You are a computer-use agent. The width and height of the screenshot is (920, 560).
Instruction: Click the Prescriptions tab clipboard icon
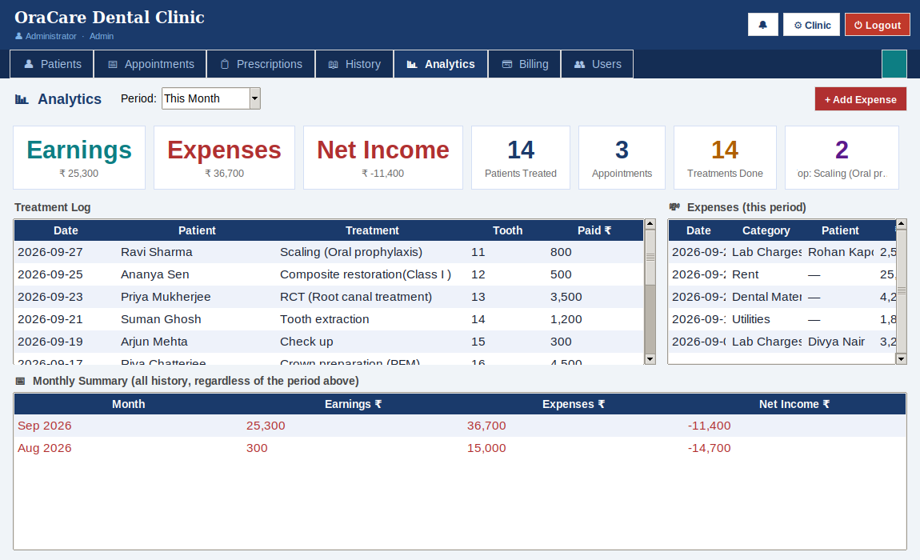225,64
